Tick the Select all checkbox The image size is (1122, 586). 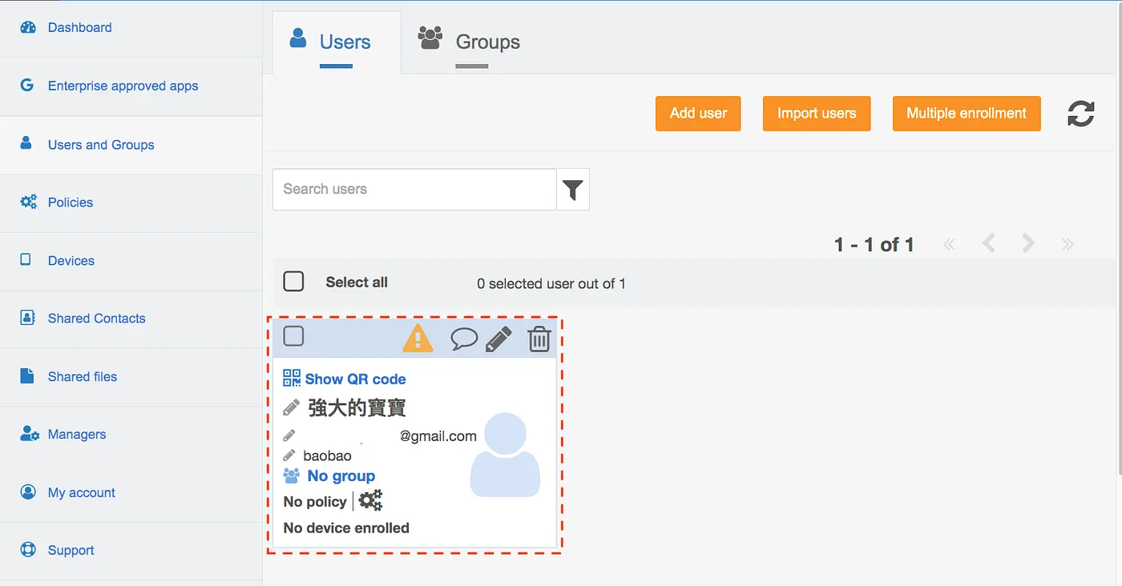click(294, 281)
